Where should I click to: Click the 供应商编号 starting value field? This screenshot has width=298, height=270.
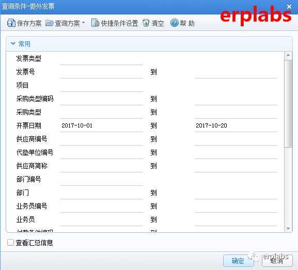(102, 139)
